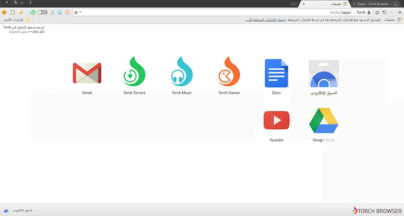The width and height of the screenshot is (404, 216).
Task: Click the grey square panel toolbar icon
Action: pos(13,12)
